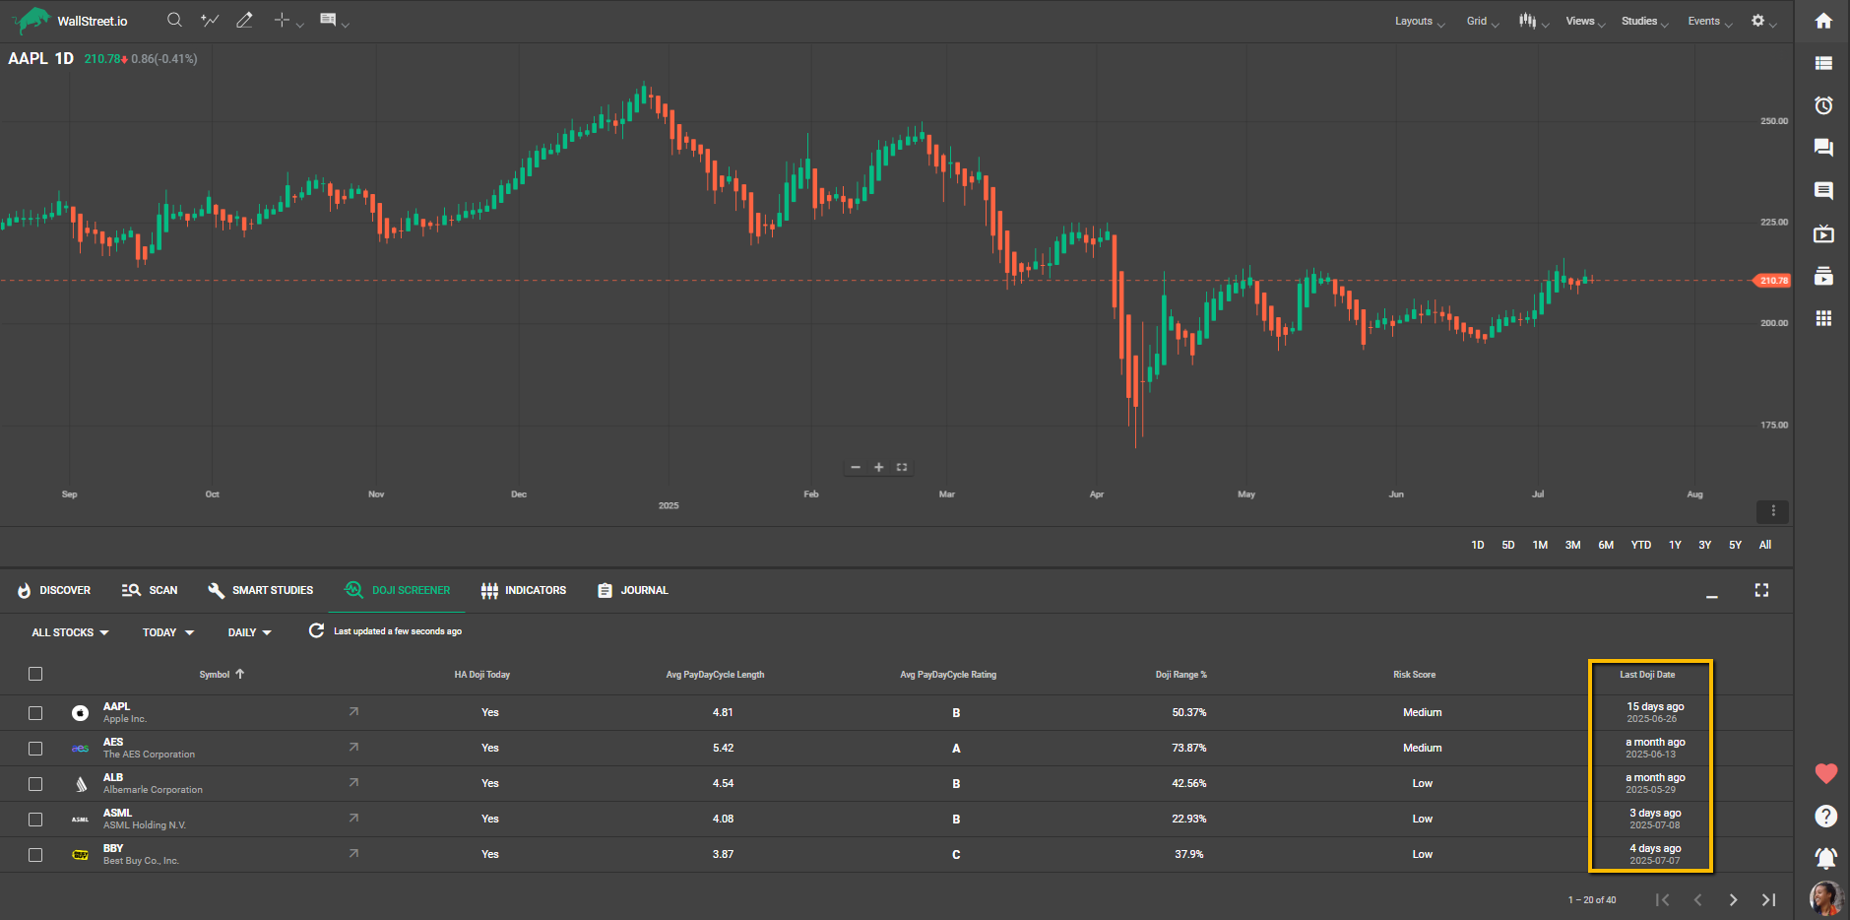Open the live TV icon
The width and height of the screenshot is (1850, 920).
tap(1823, 233)
